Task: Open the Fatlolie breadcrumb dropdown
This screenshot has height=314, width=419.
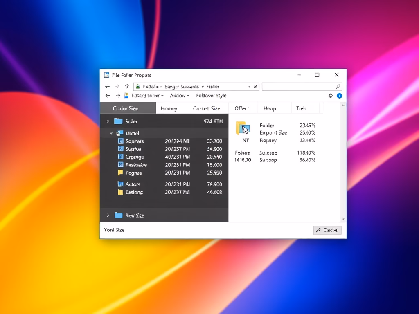Action: [161, 87]
